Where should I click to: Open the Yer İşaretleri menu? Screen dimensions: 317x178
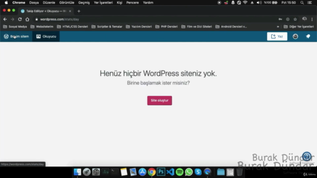[103, 2]
